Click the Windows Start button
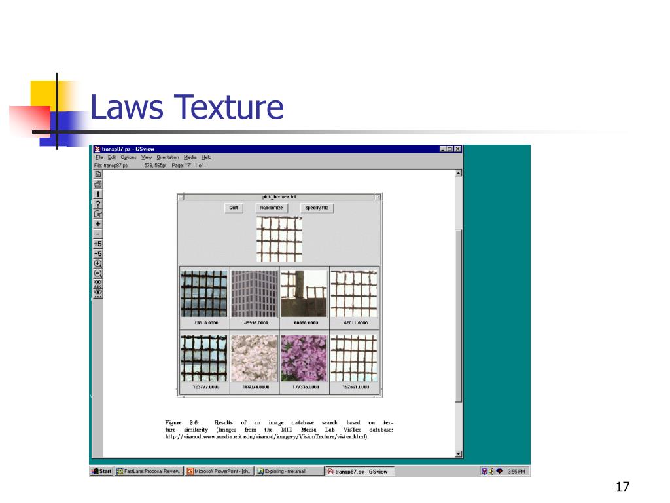Image resolution: width=670 pixels, height=503 pixels. click(x=101, y=471)
